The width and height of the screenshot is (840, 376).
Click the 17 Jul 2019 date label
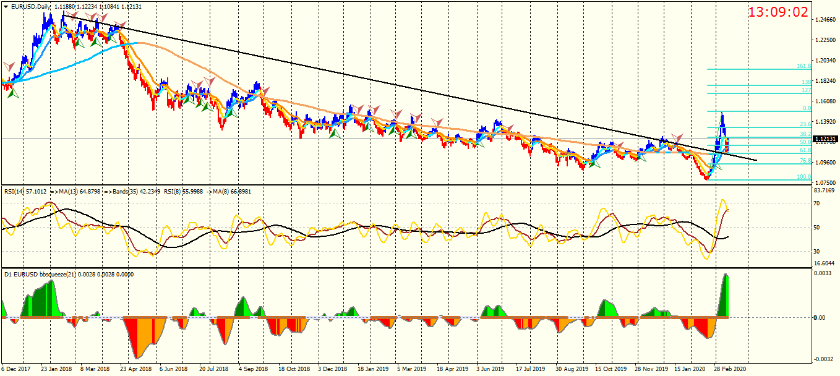click(x=531, y=369)
